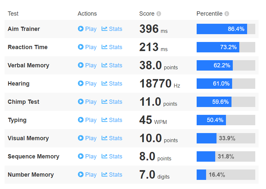The image size is (266, 189).
Task: Open the Play link for Typing
Action: (91, 120)
